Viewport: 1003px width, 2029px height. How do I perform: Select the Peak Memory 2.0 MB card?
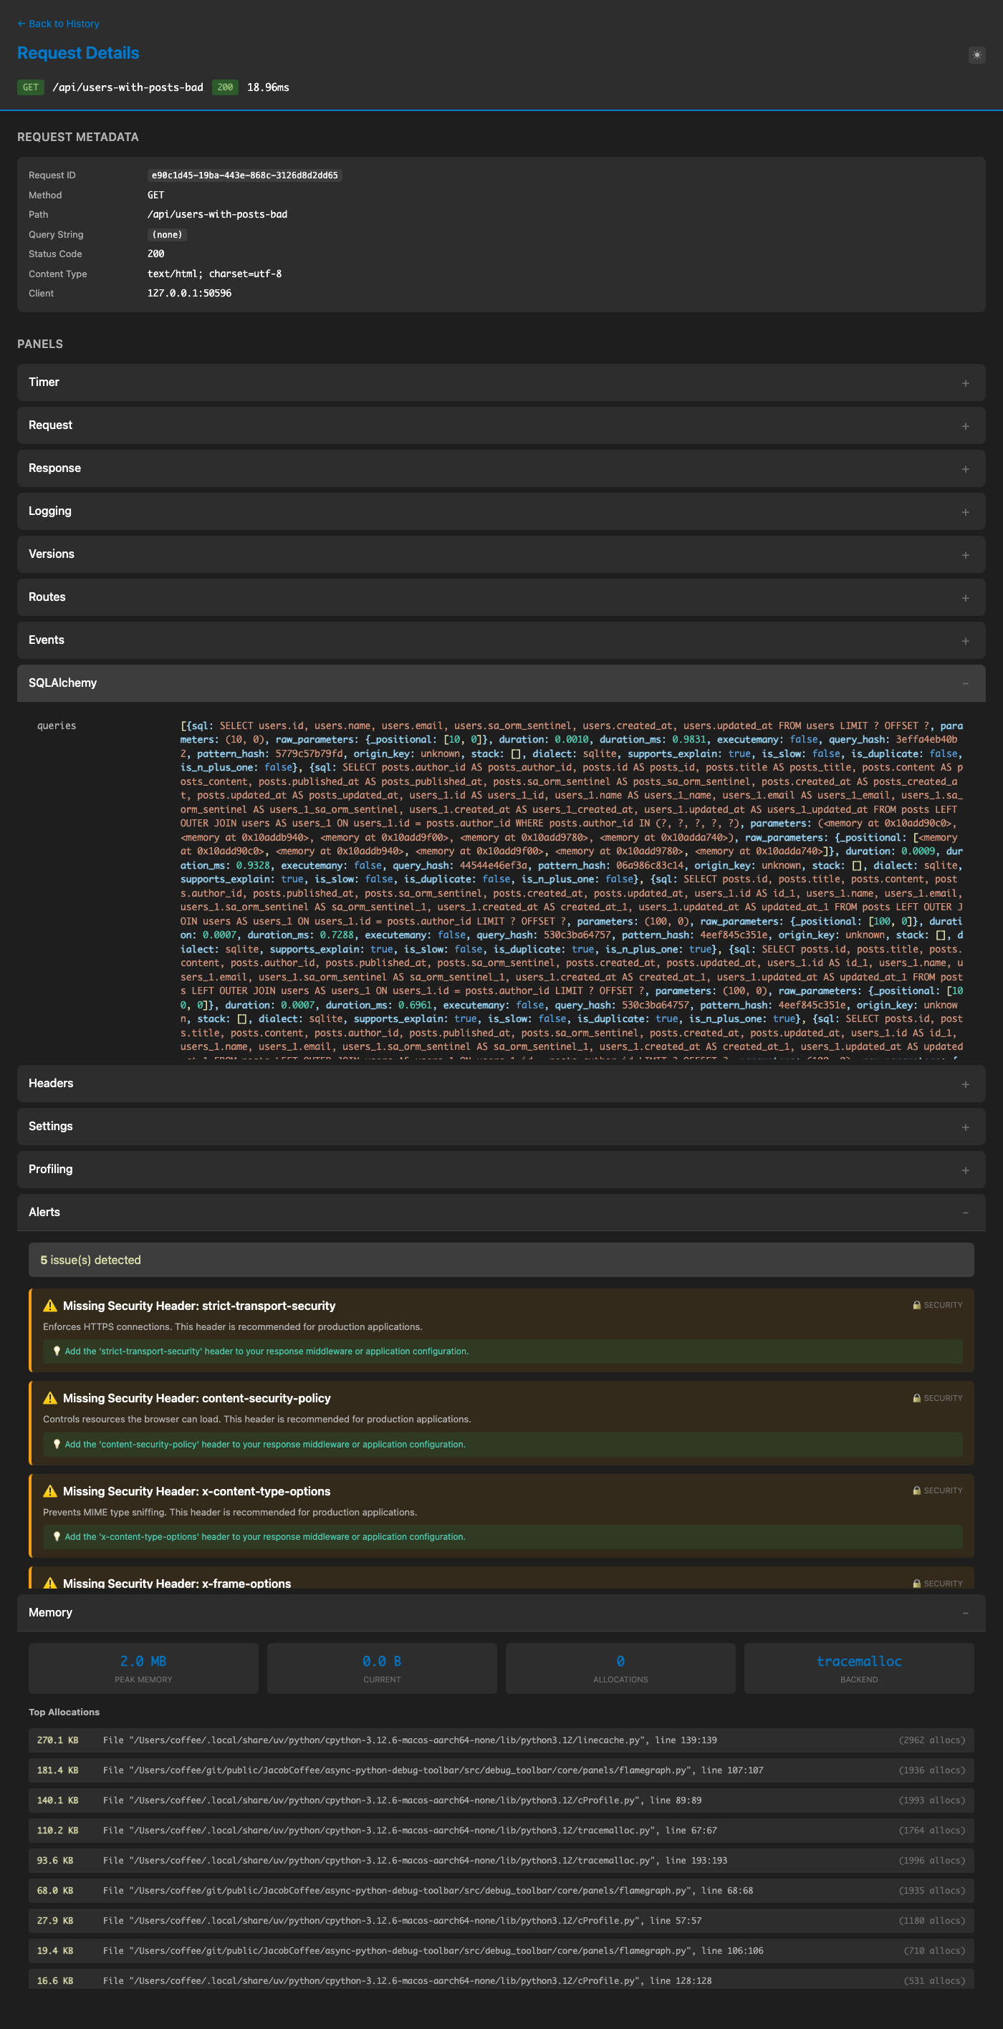pos(143,1667)
